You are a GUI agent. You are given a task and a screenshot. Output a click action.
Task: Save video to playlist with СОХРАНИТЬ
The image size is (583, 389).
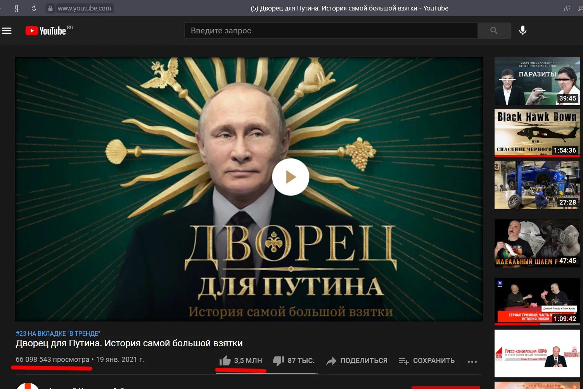[x=427, y=361]
